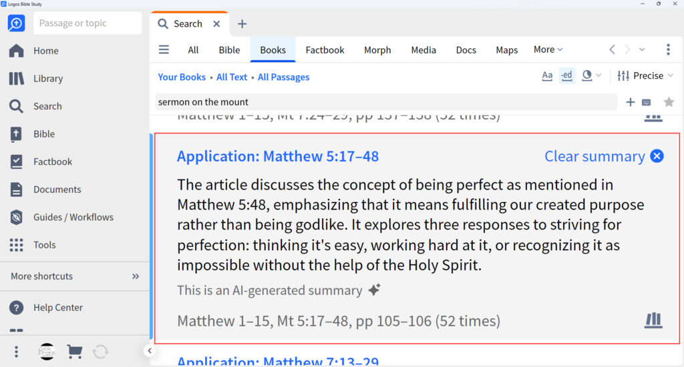Click the plus icon beside search box
Viewport: 684px width, 367px height.
coord(630,102)
